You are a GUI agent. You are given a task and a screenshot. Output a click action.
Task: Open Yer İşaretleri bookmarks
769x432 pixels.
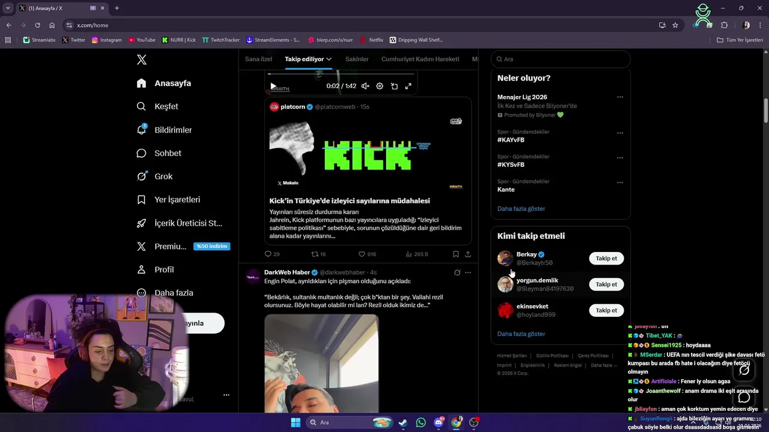click(x=168, y=199)
